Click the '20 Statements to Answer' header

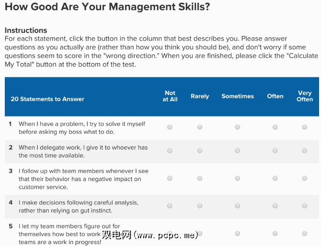(47, 99)
